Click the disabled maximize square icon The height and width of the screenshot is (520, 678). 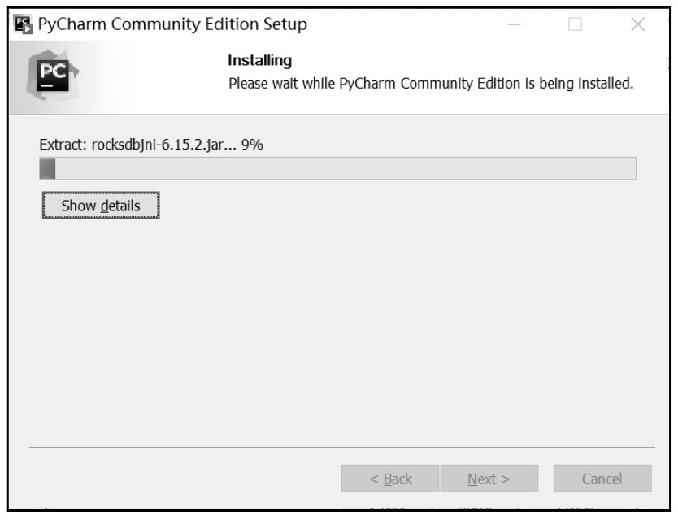[575, 24]
